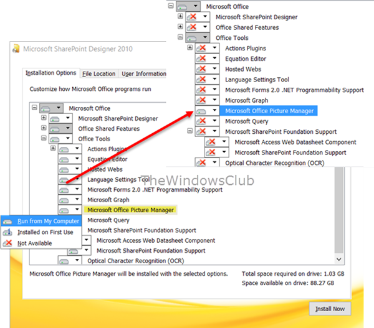Expand Actions Plugins node in installer dialog
The image size is (374, 328).
pyautogui.click(x=53, y=148)
